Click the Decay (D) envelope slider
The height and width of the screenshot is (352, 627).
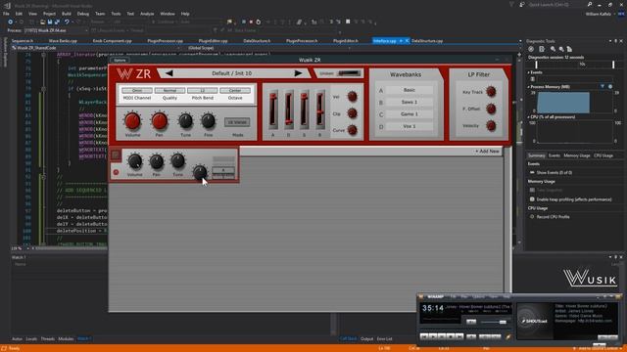[x=289, y=110]
